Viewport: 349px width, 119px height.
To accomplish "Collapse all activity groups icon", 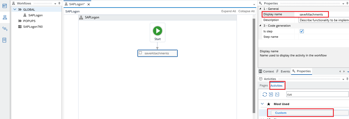I will 277,94.
